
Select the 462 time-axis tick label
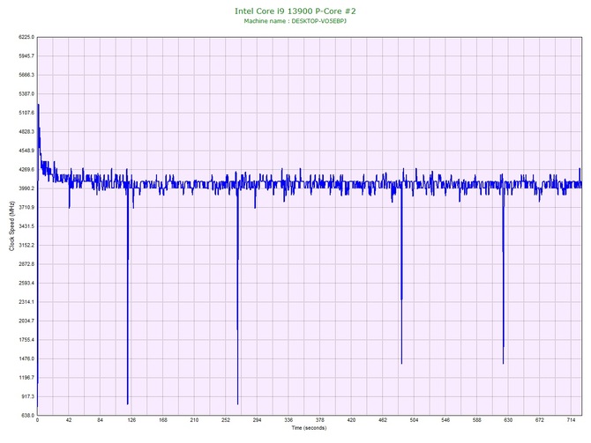383,420
